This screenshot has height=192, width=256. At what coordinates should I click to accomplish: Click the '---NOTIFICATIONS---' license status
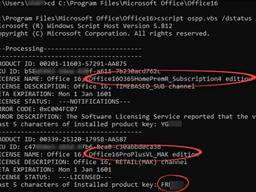coord(94,101)
